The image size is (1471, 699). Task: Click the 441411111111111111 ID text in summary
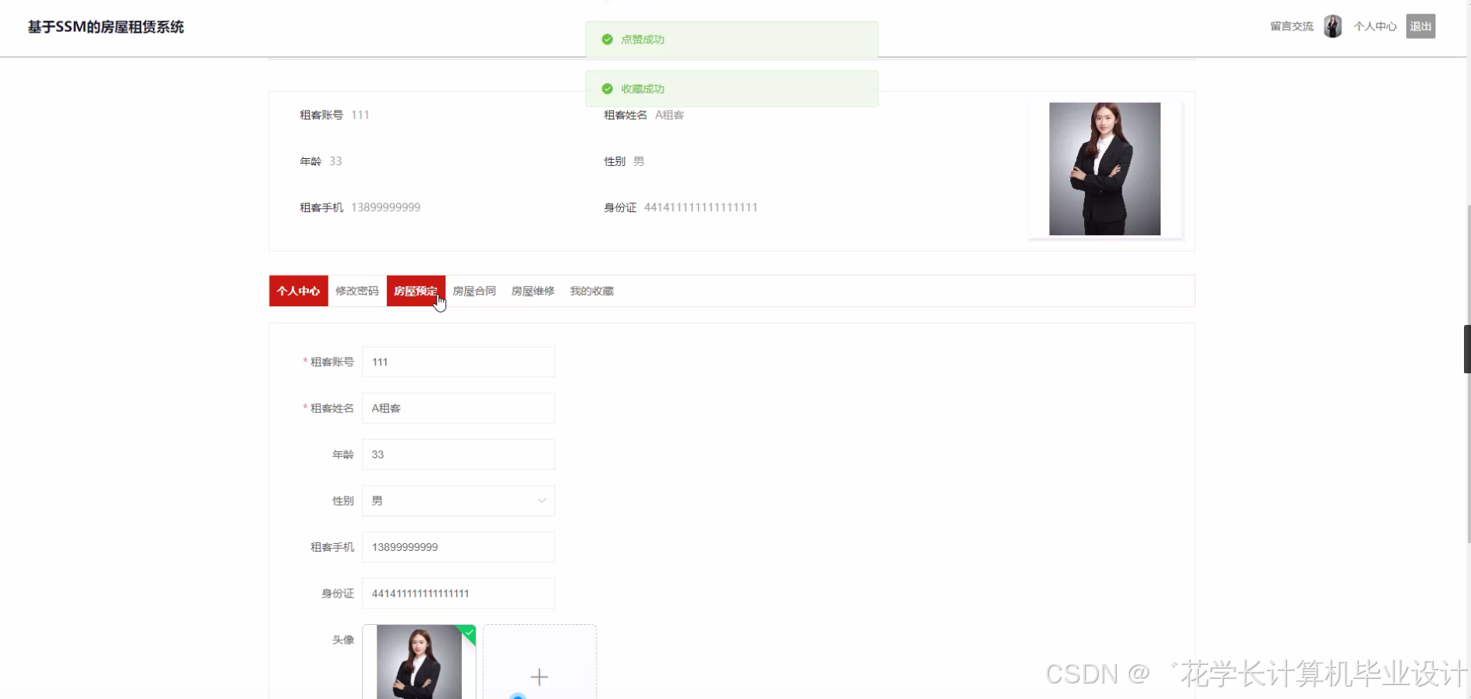click(x=700, y=207)
